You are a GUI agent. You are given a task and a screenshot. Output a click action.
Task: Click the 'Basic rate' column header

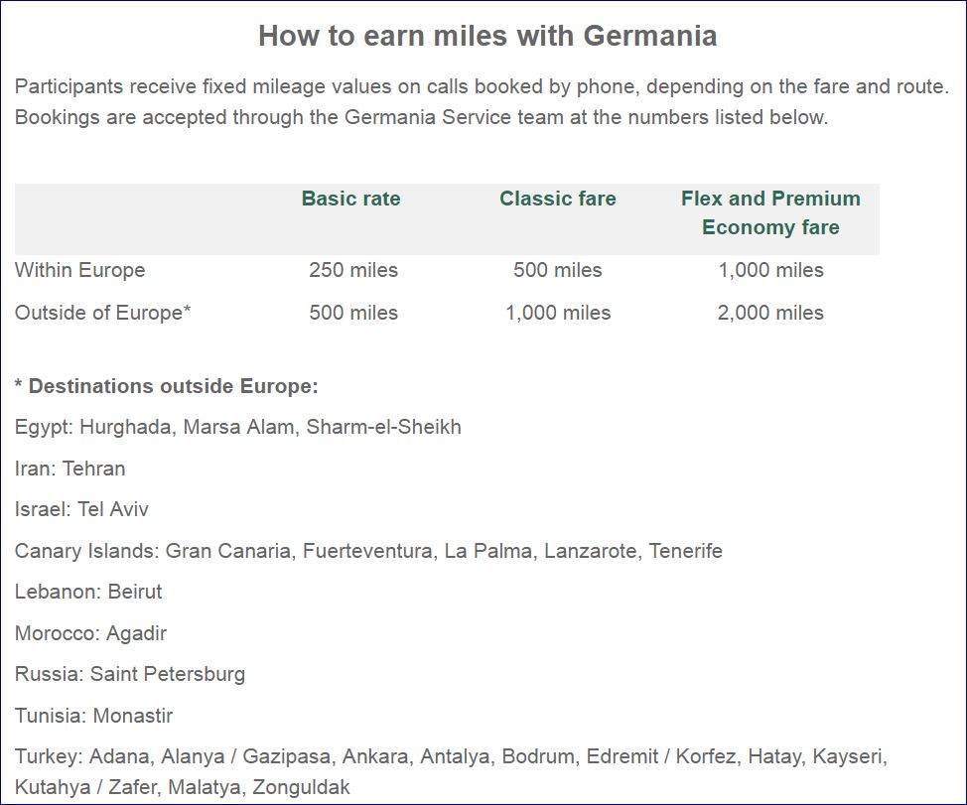(x=350, y=199)
